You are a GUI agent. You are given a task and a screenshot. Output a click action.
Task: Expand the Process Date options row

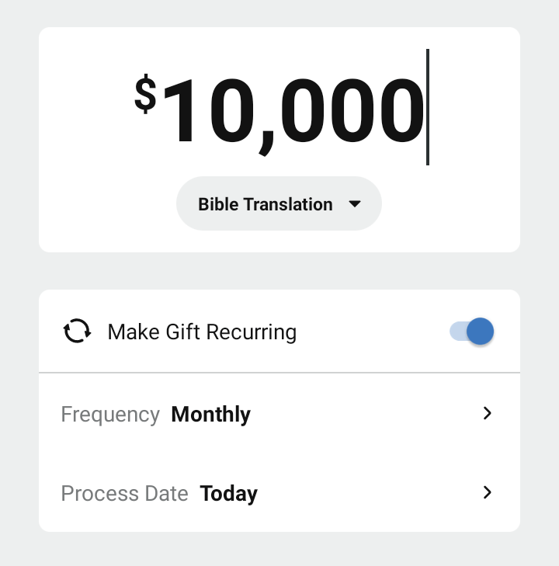279,493
